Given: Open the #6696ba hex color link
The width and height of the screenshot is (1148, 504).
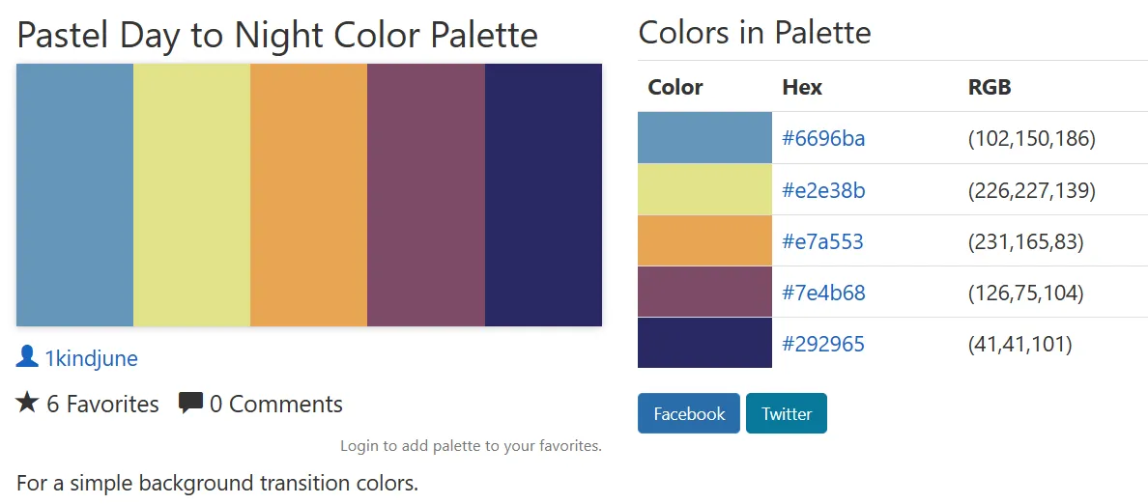Looking at the screenshot, I should tap(823, 138).
